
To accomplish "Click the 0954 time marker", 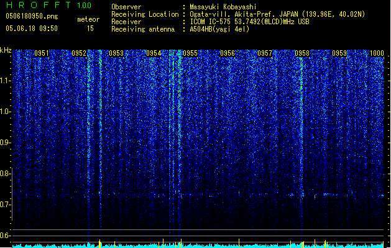I will (x=154, y=53).
